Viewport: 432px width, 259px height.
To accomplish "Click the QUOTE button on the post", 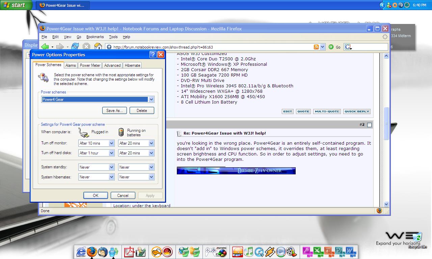I will coord(303,112).
